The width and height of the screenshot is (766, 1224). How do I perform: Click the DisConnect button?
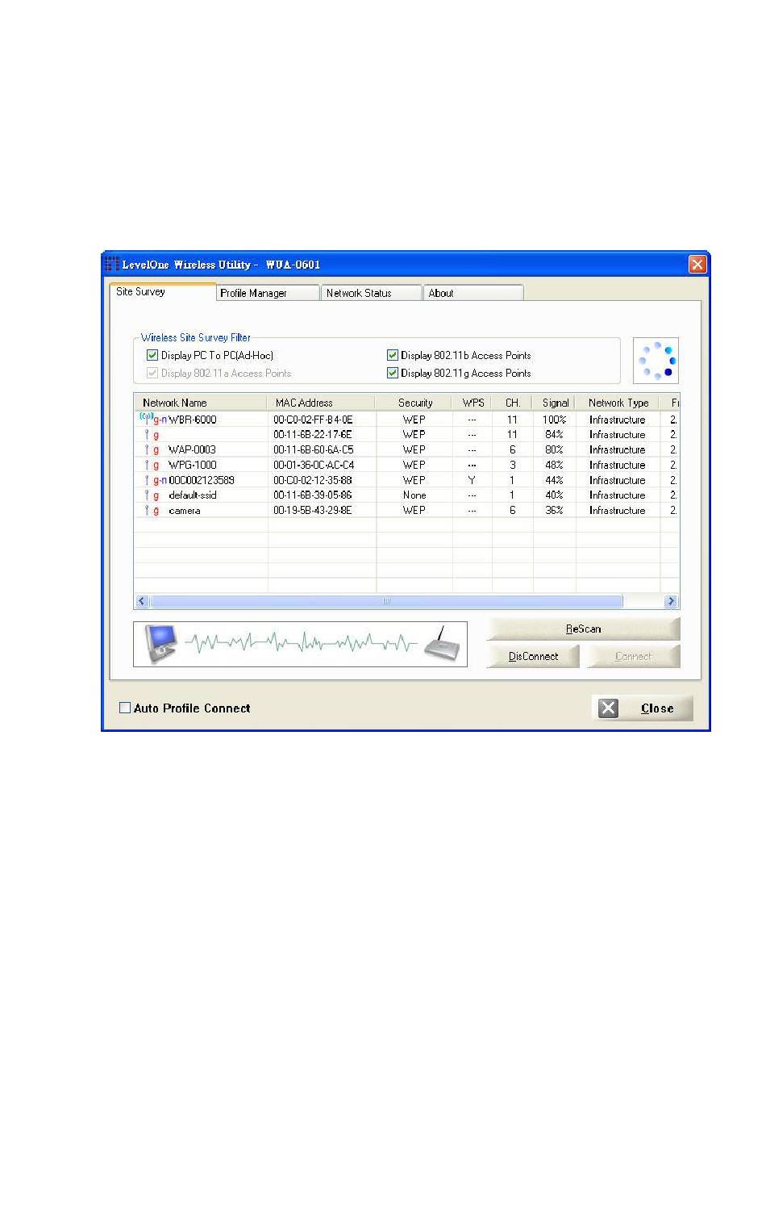pos(533,657)
